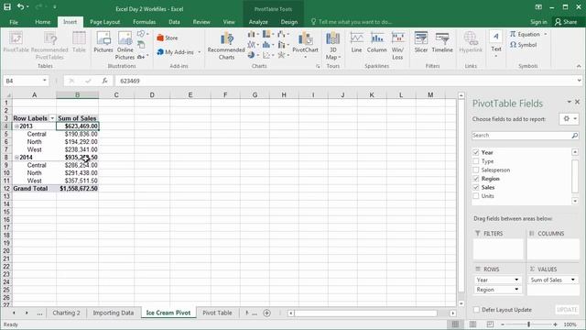
Task: Insert Pictures from file
Action: [103, 42]
